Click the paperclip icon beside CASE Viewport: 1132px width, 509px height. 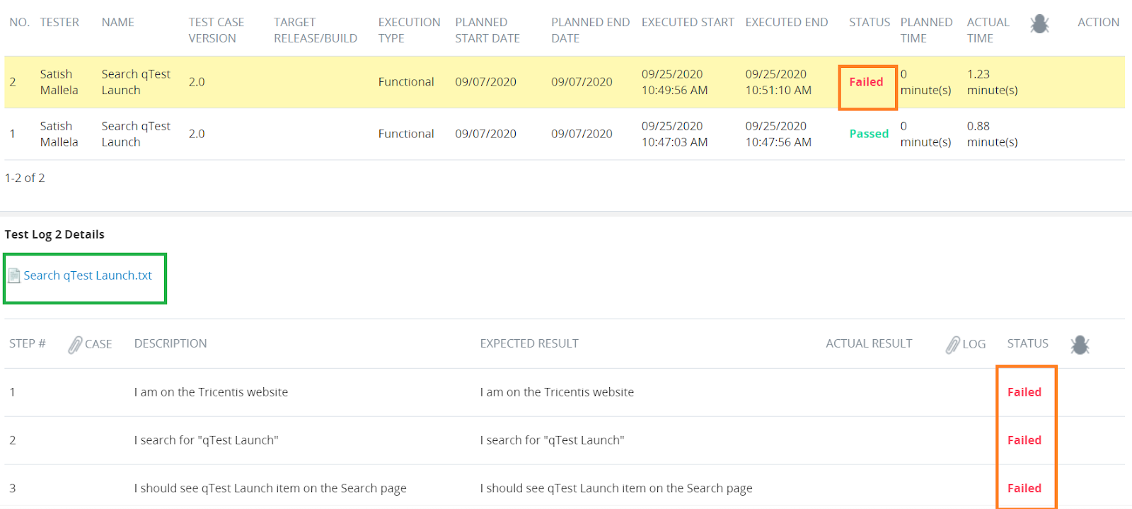(75, 345)
